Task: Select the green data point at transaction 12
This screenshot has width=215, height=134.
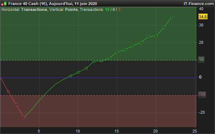Action: [94, 62]
